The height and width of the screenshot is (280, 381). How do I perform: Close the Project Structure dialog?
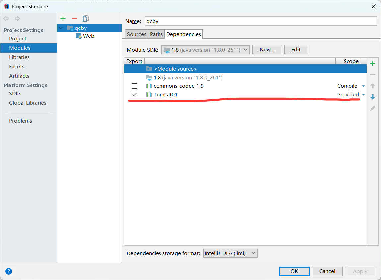coord(374,6)
